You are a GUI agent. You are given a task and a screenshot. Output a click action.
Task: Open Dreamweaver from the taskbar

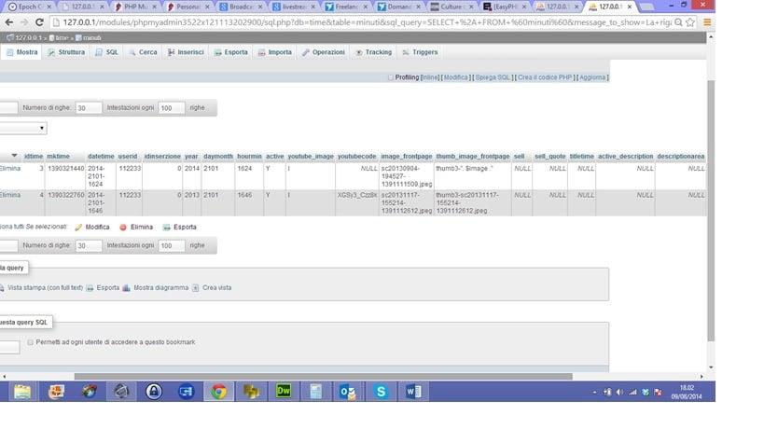(283, 392)
